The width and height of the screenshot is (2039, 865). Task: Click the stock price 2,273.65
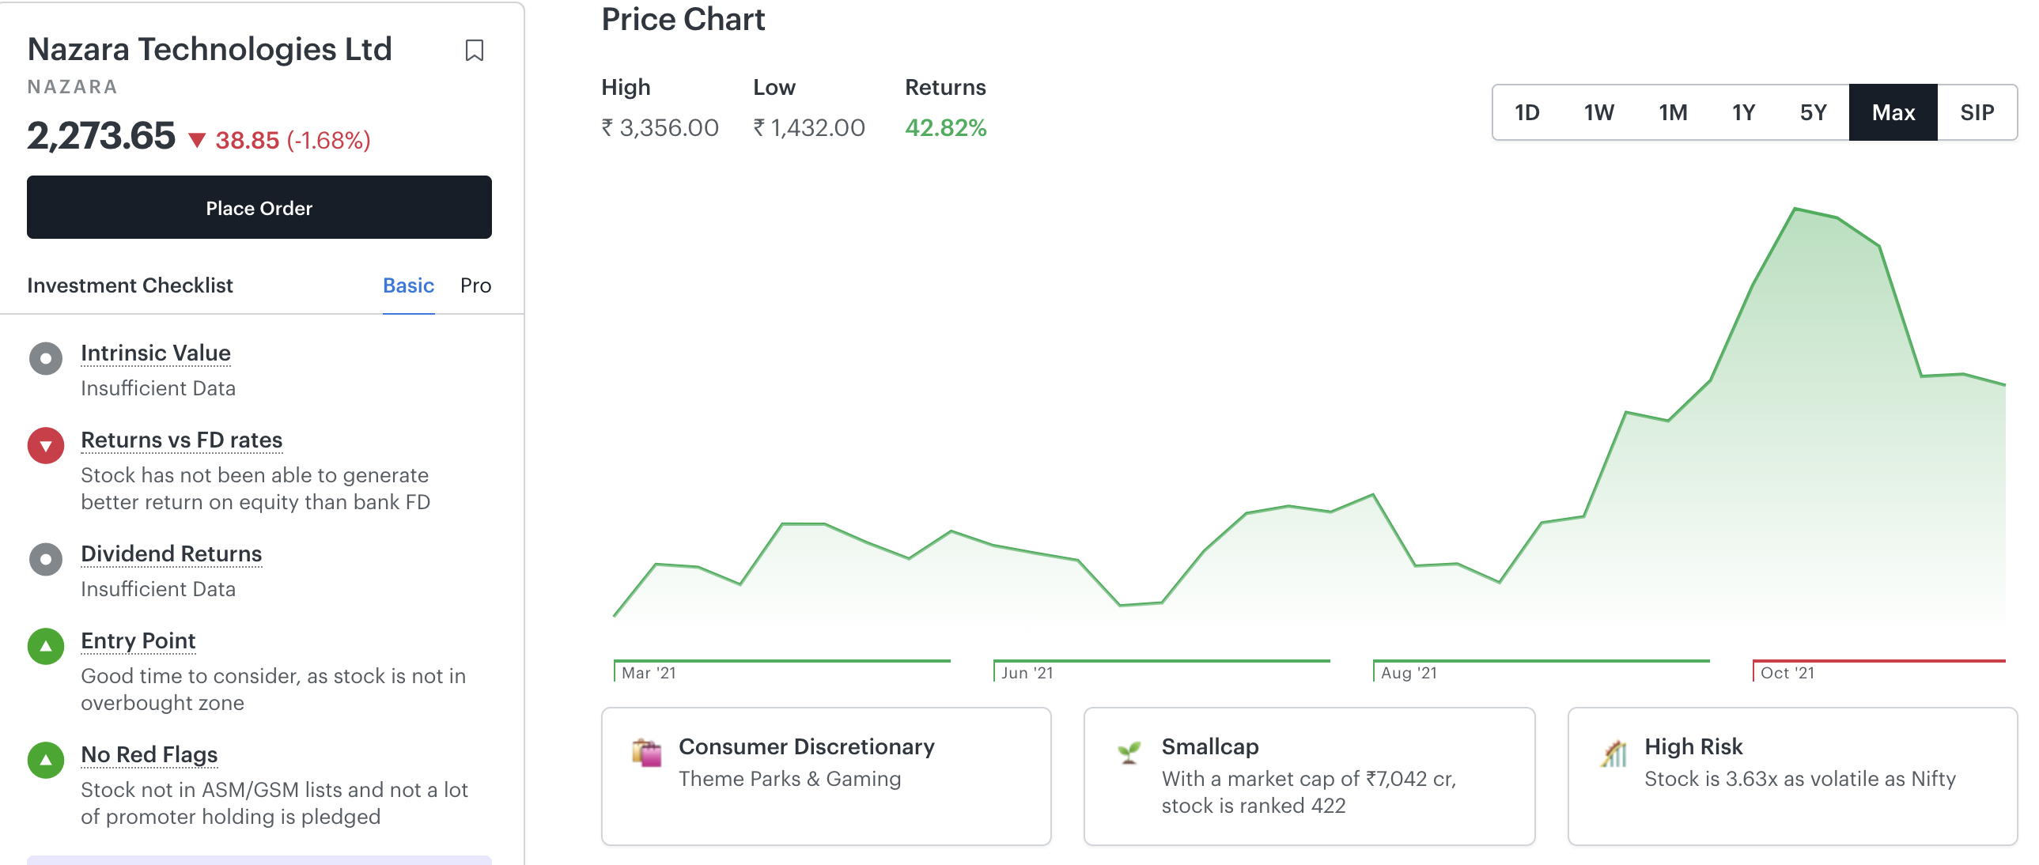(x=101, y=136)
